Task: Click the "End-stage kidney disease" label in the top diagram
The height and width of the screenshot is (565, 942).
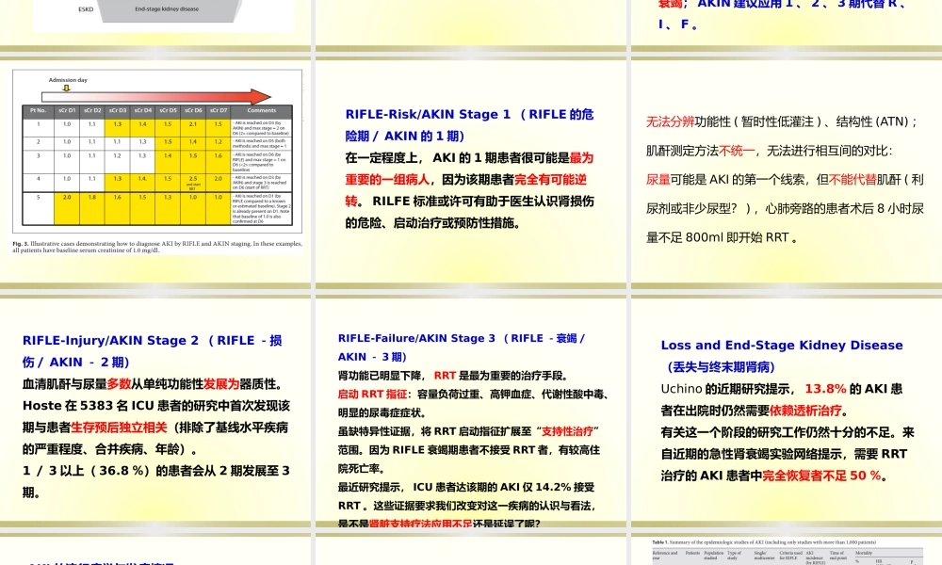Action: pos(167,9)
